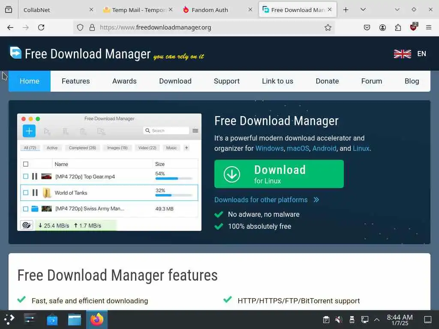View site info via the padlock icon
Viewport: 439px width, 329px height.
tap(92, 27)
